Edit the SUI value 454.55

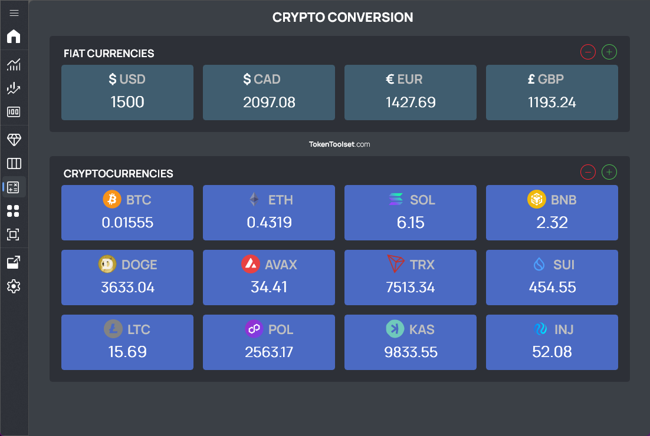551,288
